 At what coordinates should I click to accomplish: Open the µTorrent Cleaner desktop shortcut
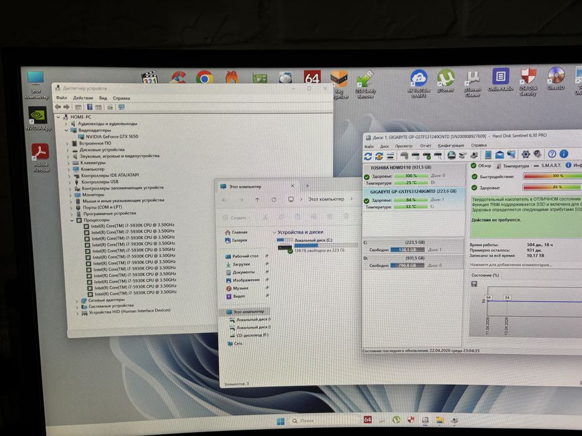(x=472, y=83)
